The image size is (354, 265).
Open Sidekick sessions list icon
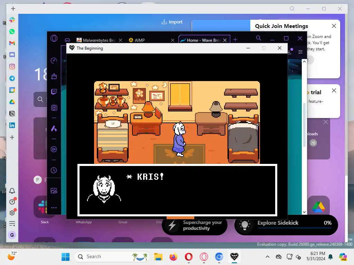(x=12, y=224)
